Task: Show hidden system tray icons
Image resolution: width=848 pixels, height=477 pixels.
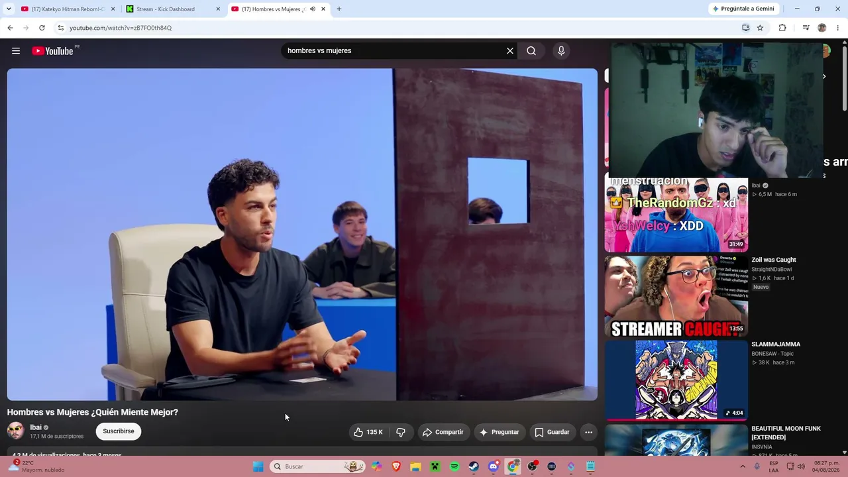Action: click(x=743, y=466)
